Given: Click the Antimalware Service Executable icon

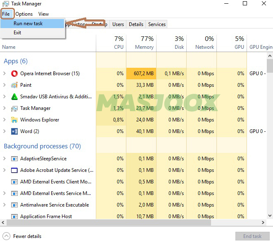Looking at the screenshot, I should pos(14,205).
